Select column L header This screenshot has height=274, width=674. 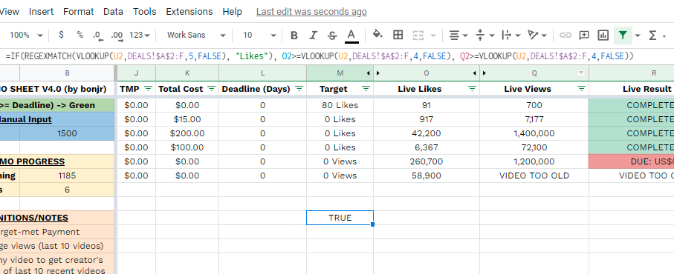(x=262, y=73)
